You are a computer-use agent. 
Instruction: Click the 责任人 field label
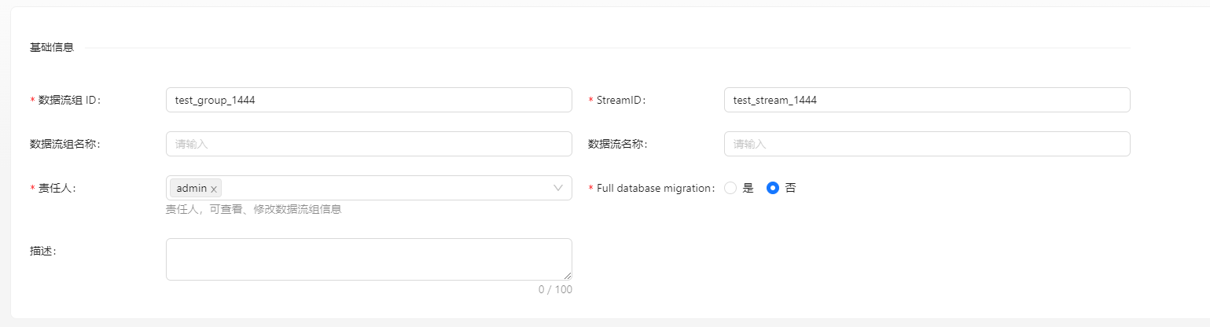(56, 188)
